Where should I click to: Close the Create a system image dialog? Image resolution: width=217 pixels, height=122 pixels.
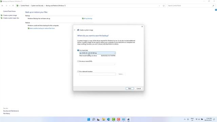[142, 26]
